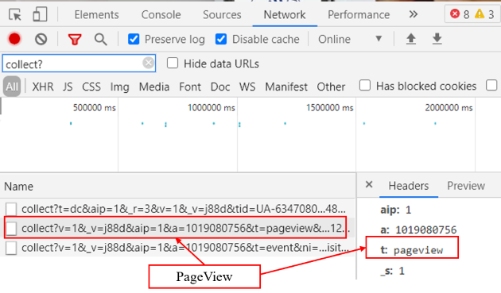Screen dimensions: 501x293
Task: Enable the Hide data URLs checkbox
Action: [173, 64]
